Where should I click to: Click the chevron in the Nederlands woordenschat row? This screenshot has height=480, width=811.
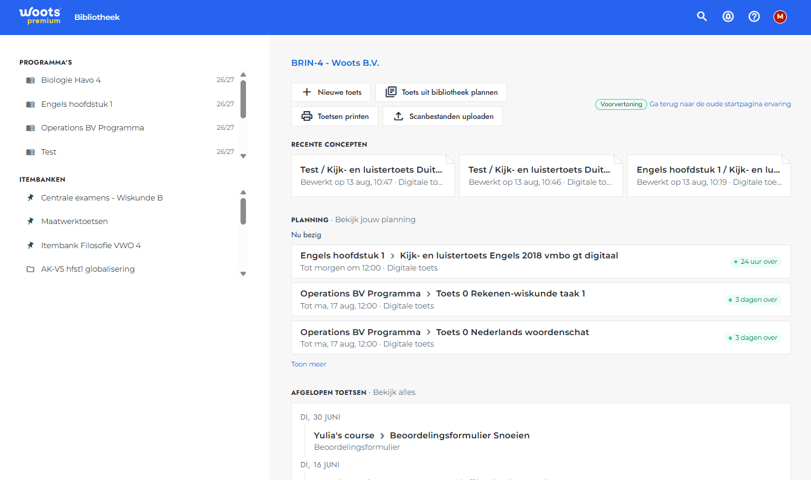428,333
